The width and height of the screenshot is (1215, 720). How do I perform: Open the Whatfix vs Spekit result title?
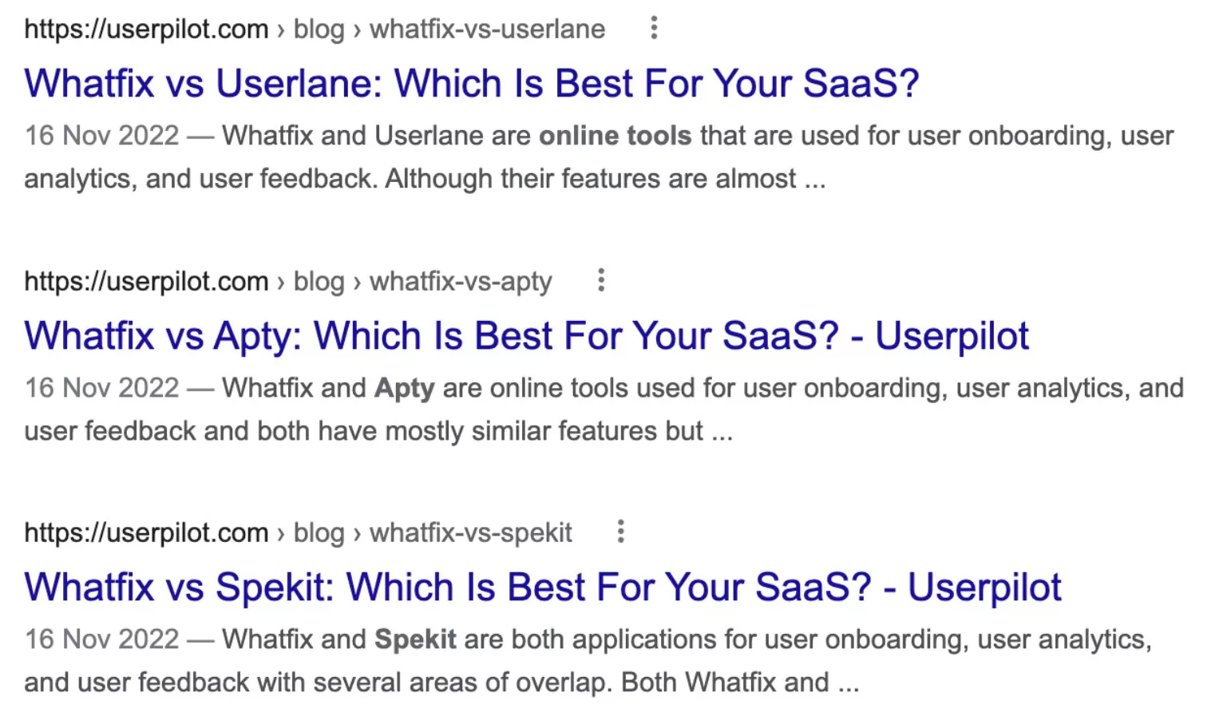pos(542,587)
